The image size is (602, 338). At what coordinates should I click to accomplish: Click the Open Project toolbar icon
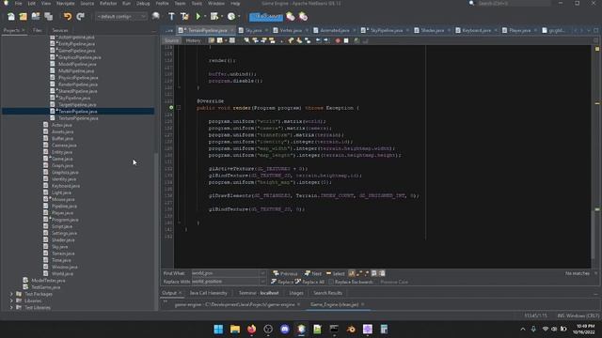click(36, 17)
